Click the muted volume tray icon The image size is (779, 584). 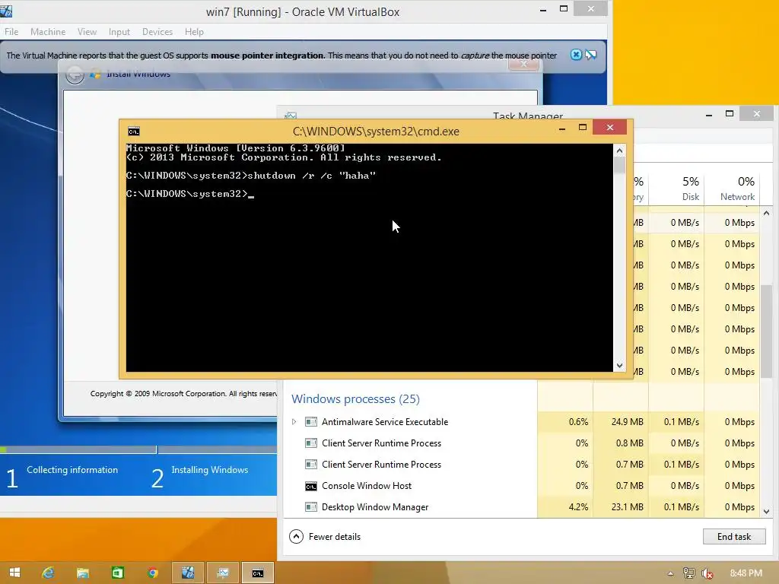tap(707, 573)
